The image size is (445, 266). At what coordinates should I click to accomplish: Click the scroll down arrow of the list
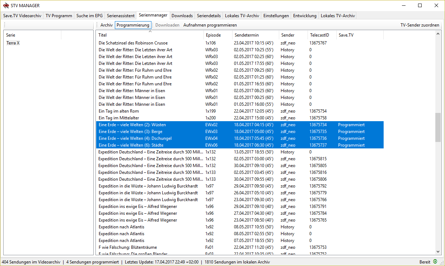(x=438, y=252)
